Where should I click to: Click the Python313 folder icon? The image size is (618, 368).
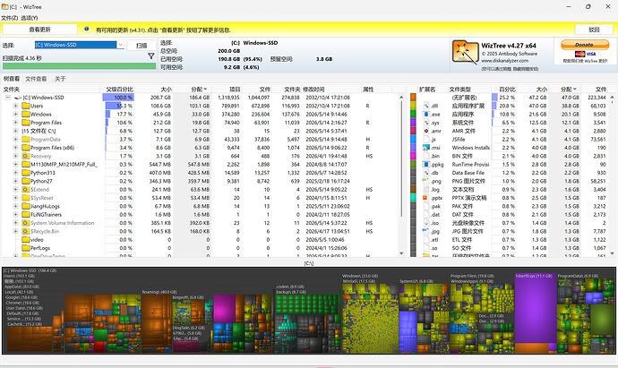pyautogui.click(x=26, y=173)
